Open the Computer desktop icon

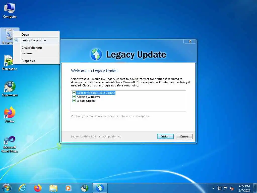10,10
